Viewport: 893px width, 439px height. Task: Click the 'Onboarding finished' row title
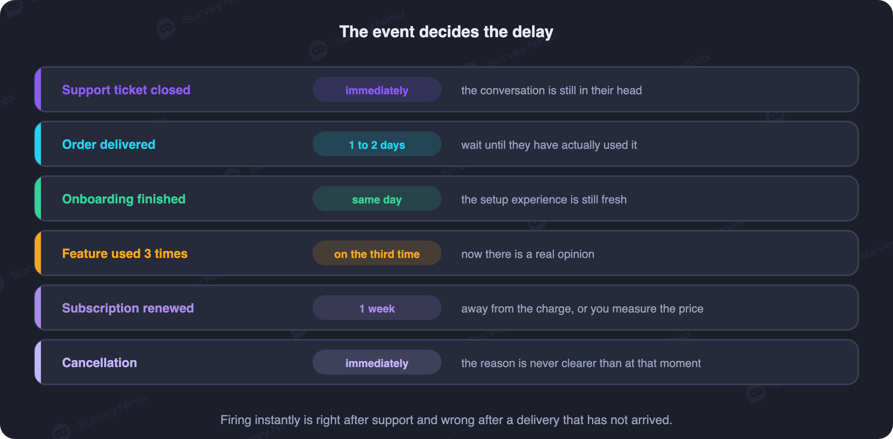(124, 199)
